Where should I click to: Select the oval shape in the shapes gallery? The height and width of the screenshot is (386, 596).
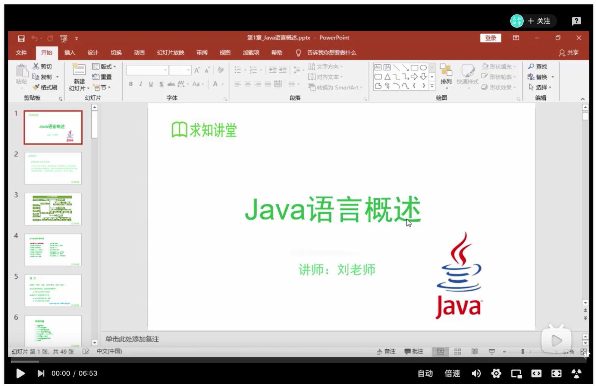(x=423, y=68)
